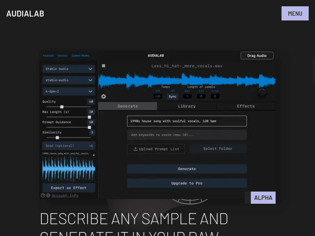Click the Similarity slider handle

tap(57, 137)
